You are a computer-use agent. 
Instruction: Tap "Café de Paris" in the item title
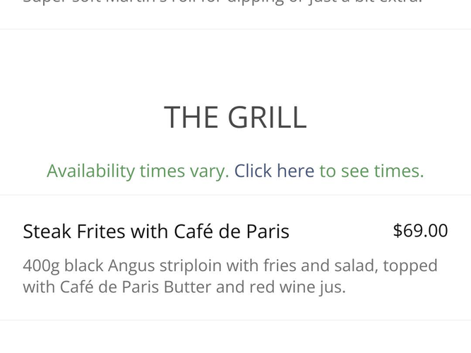[x=232, y=232]
